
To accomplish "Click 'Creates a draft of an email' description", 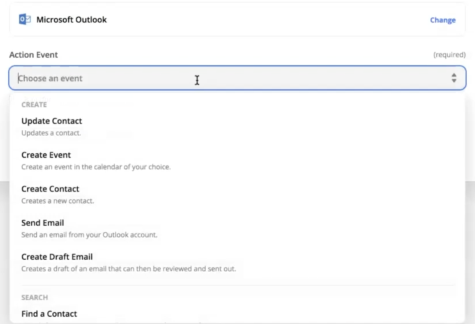I will [x=129, y=269].
